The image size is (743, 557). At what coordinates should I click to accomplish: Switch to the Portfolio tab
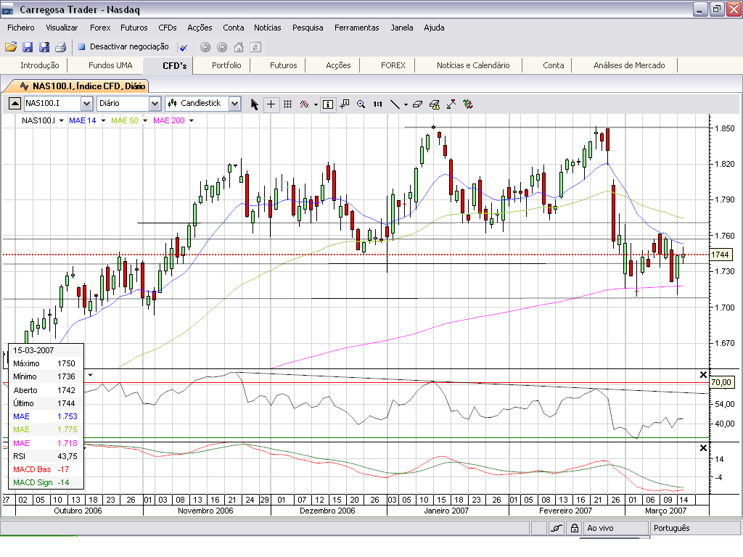pos(226,65)
